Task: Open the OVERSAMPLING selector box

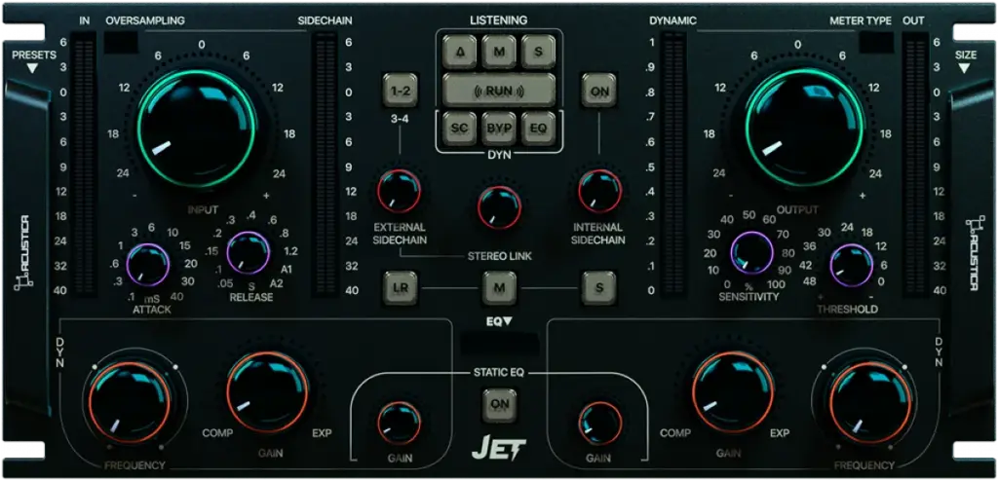Action: [121, 42]
